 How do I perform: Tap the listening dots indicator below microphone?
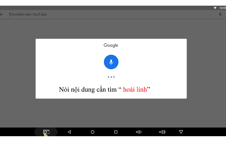point(111,77)
